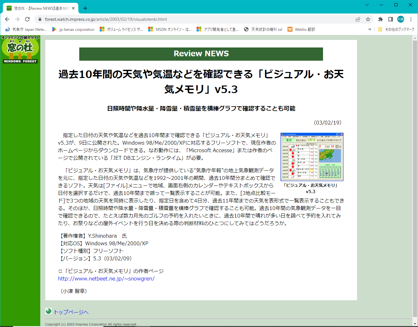Click the トップページへ link
This screenshot has width=418, height=327.
[x=71, y=312]
